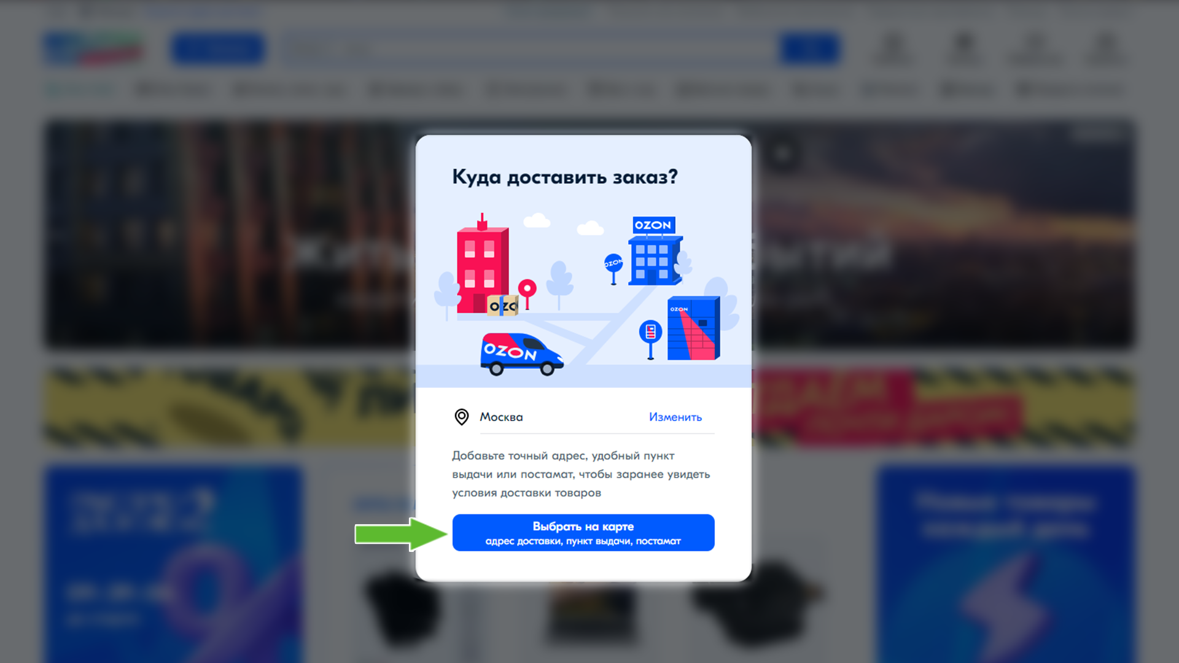The height and width of the screenshot is (663, 1179).
Task: Click the red apartment building illustration
Action: (x=483, y=265)
